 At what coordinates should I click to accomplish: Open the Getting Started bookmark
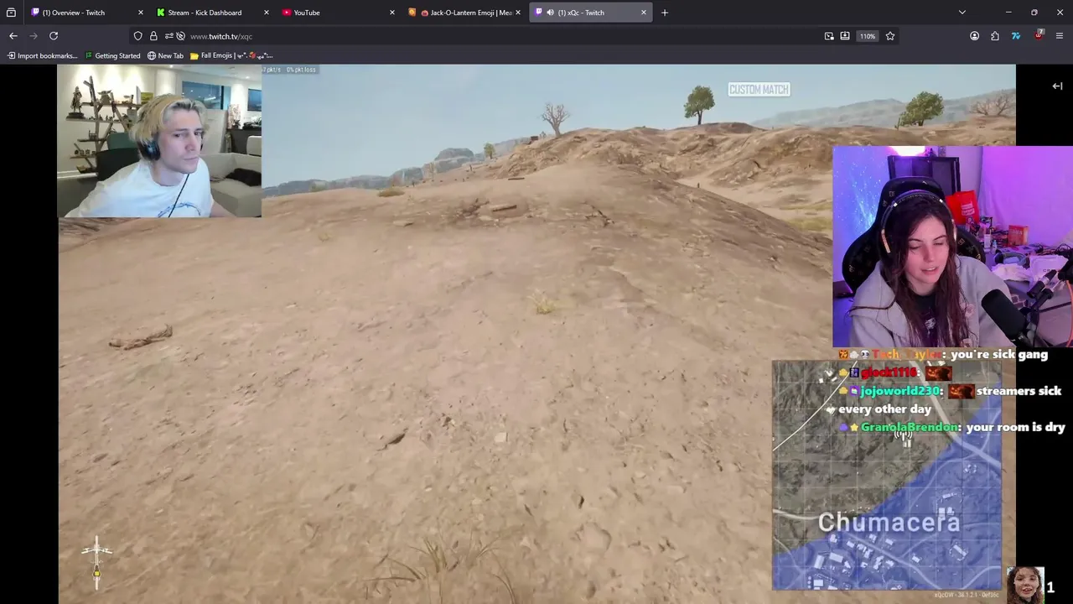[112, 56]
